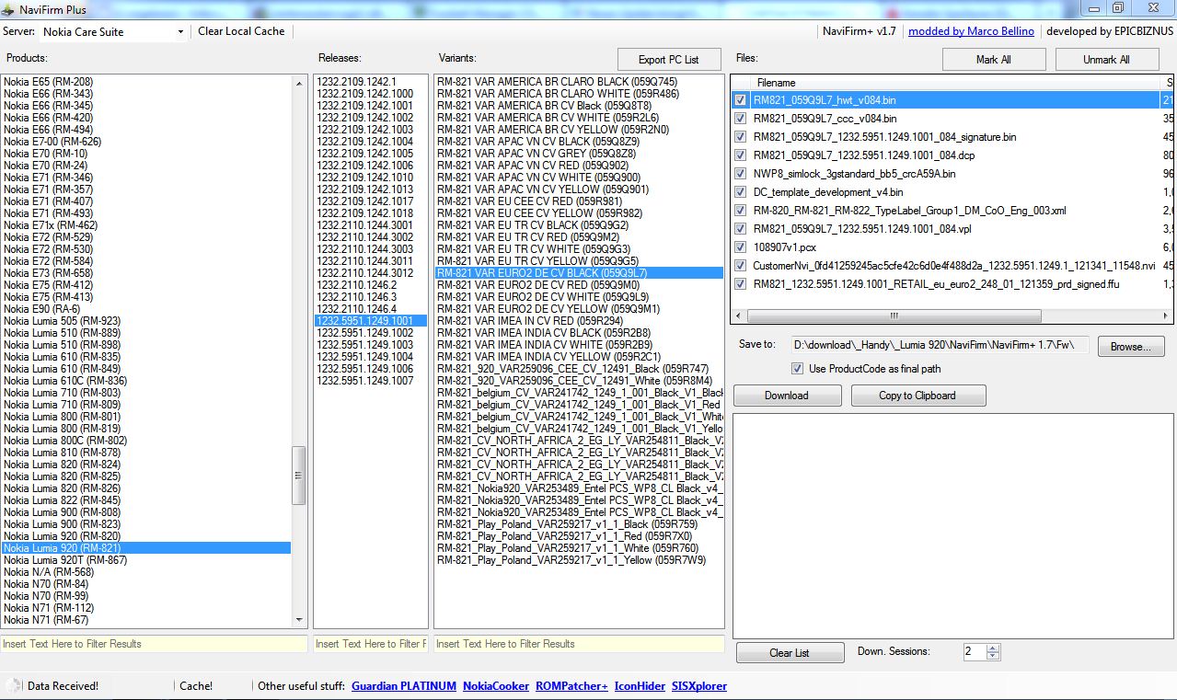Select release 1232.2110.1246.4
Screen dimensions: 1177x700
coord(371,309)
